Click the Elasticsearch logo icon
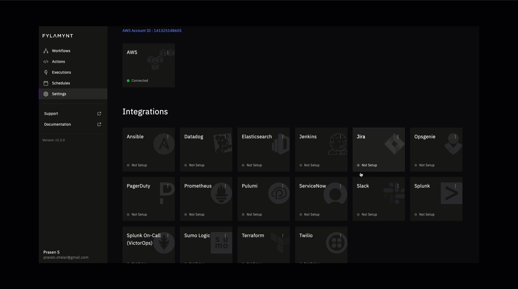The width and height of the screenshot is (518, 289). (281, 144)
